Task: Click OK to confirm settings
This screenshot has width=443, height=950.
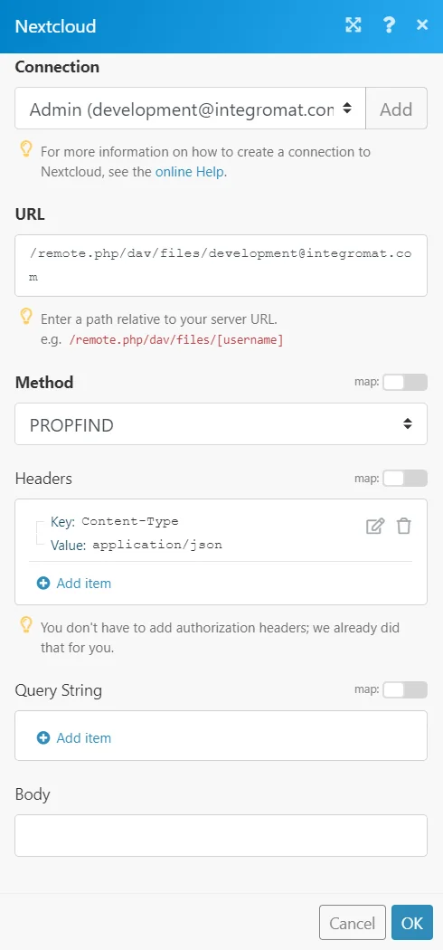Action: (x=412, y=923)
